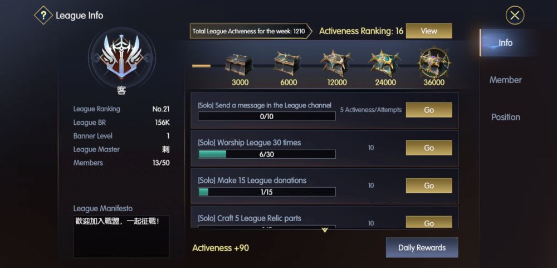Expand task list with down arrow
557x268 pixels.
pyautogui.click(x=325, y=230)
